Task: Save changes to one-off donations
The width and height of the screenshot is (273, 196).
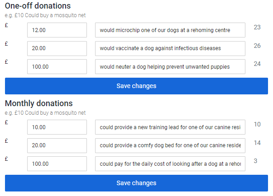Action: [x=136, y=86]
